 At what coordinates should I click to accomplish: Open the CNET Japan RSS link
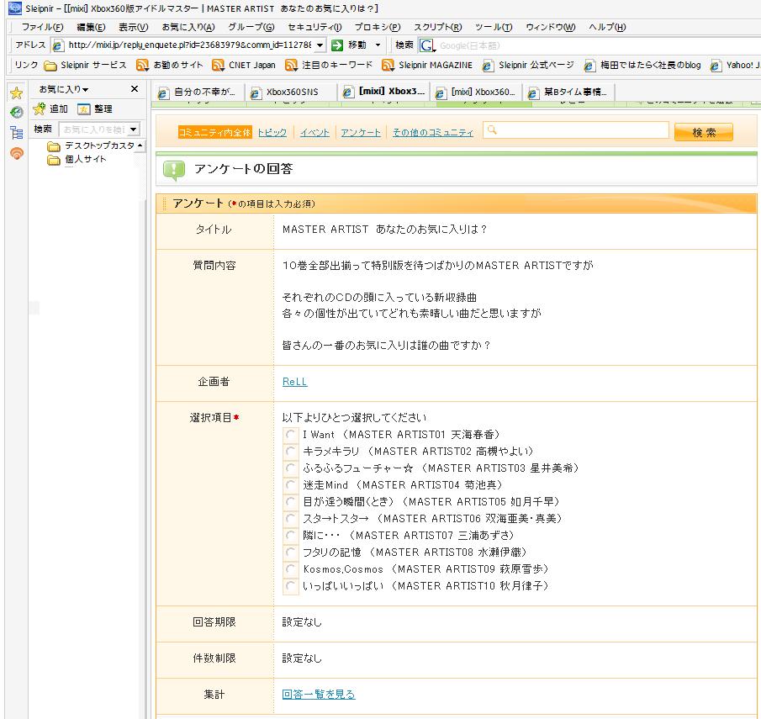click(244, 65)
